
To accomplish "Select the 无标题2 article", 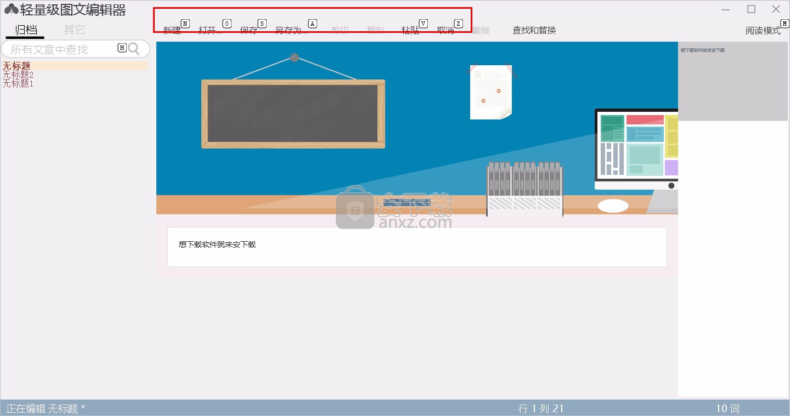I will pyautogui.click(x=18, y=75).
